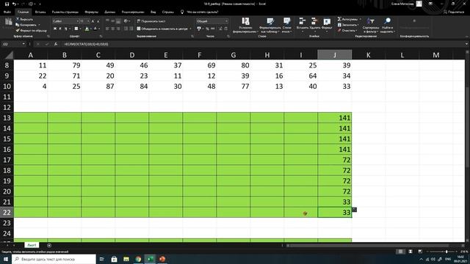Apply accounting number format icon
470x264 pixels.
[x=199, y=29]
